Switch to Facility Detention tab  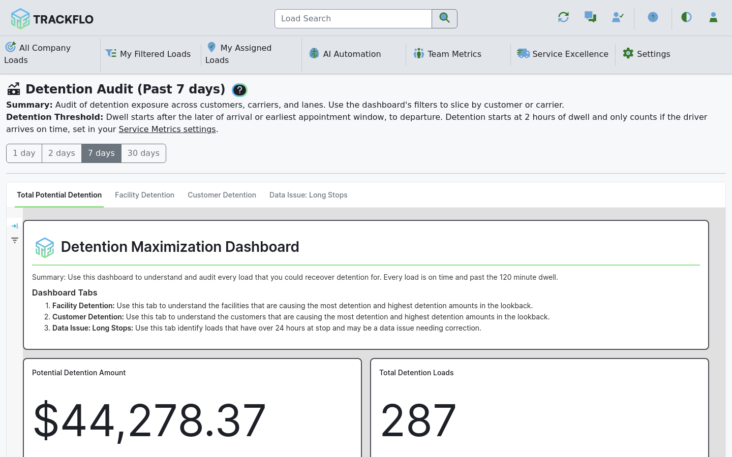(x=144, y=195)
